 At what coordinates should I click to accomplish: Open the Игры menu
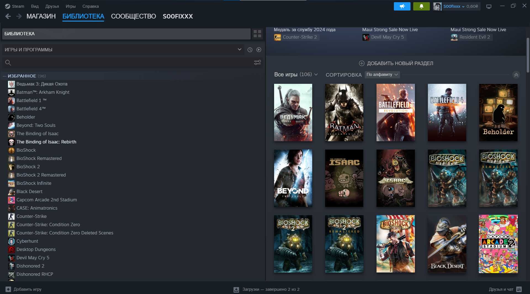pyautogui.click(x=71, y=6)
